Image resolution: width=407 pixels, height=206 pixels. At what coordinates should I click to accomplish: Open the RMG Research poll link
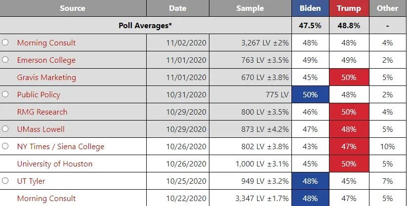(x=42, y=112)
